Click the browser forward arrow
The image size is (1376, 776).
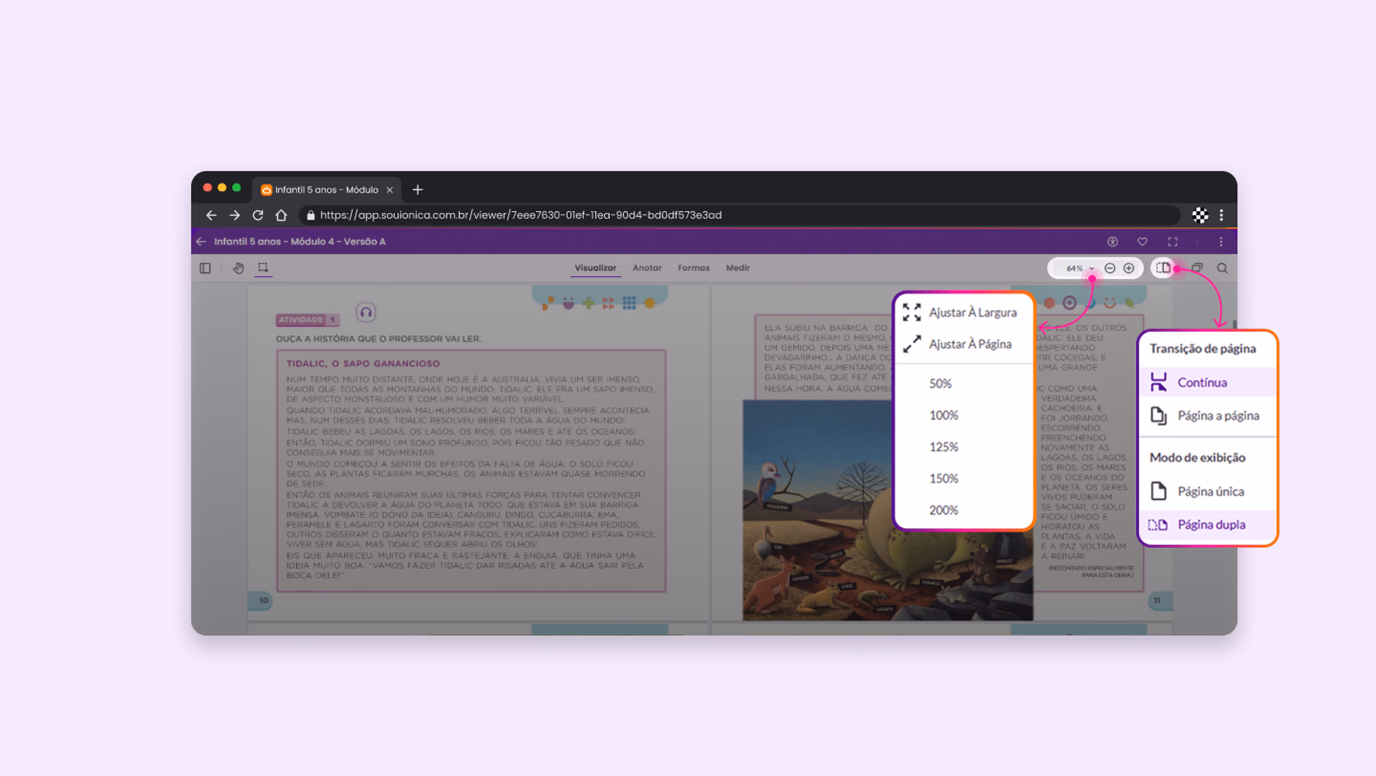click(235, 215)
